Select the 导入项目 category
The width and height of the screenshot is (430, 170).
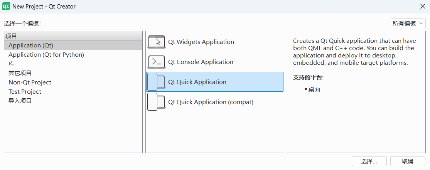coord(20,101)
